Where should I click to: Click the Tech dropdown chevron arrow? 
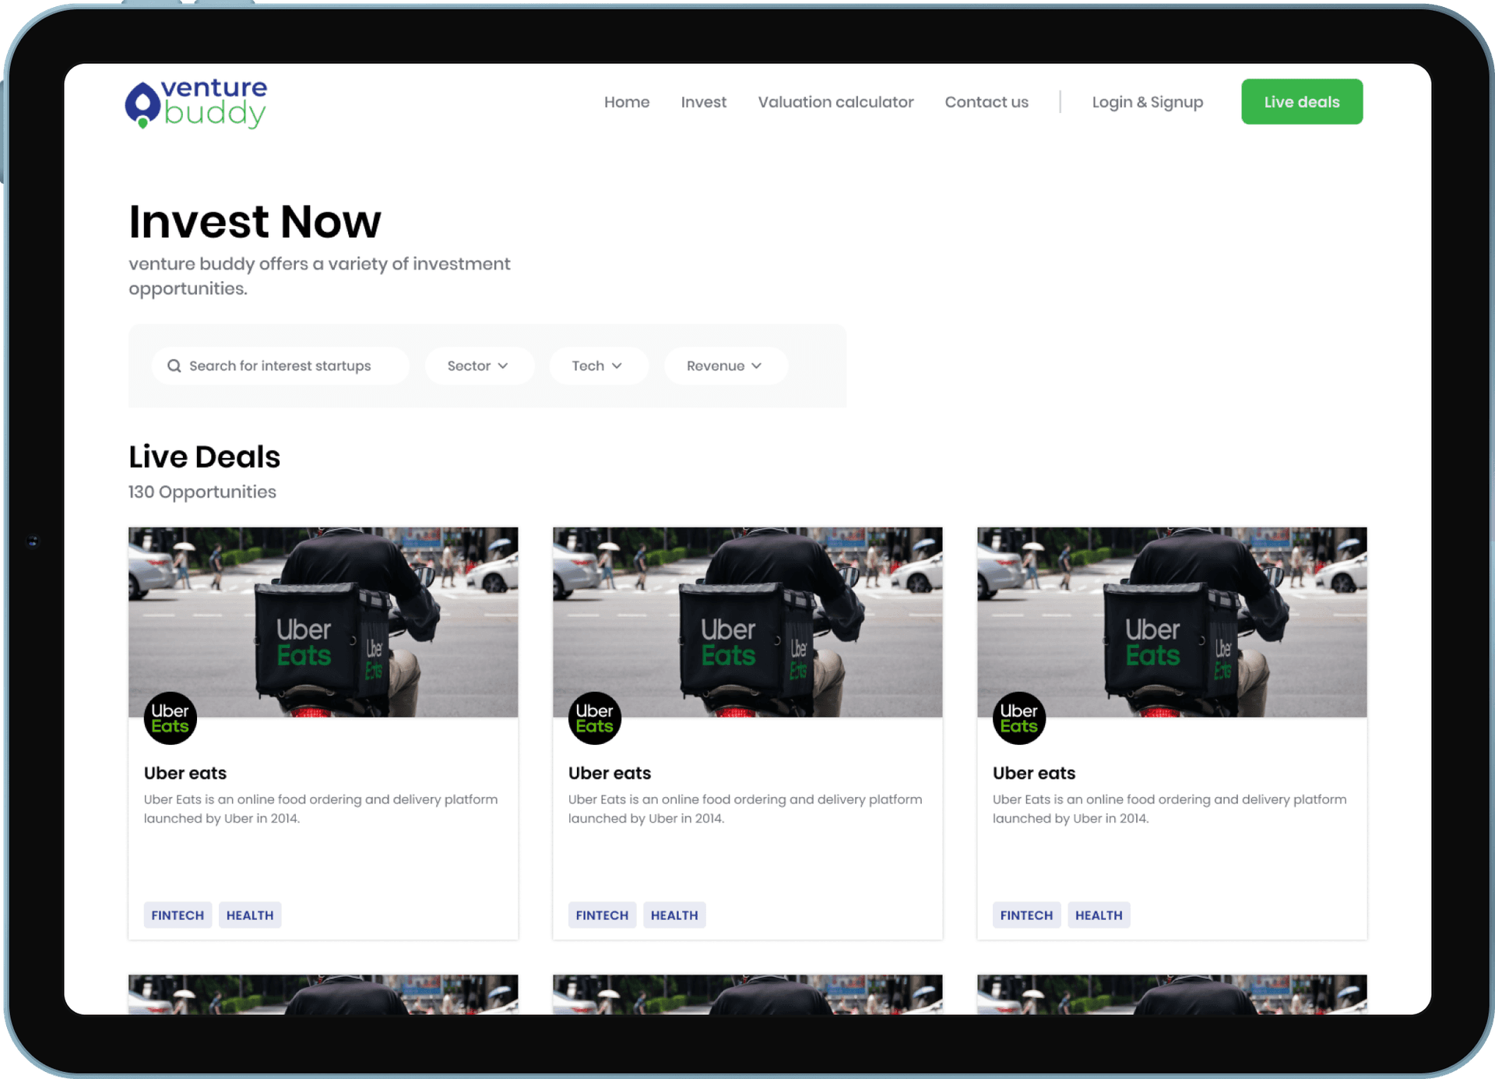tap(617, 366)
